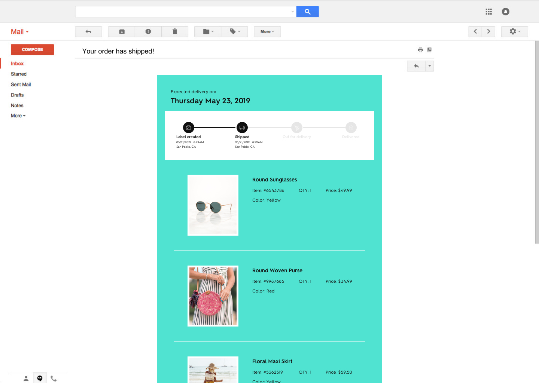Open the Google apps grid
Screen dimensions: 539x383
[488, 12]
